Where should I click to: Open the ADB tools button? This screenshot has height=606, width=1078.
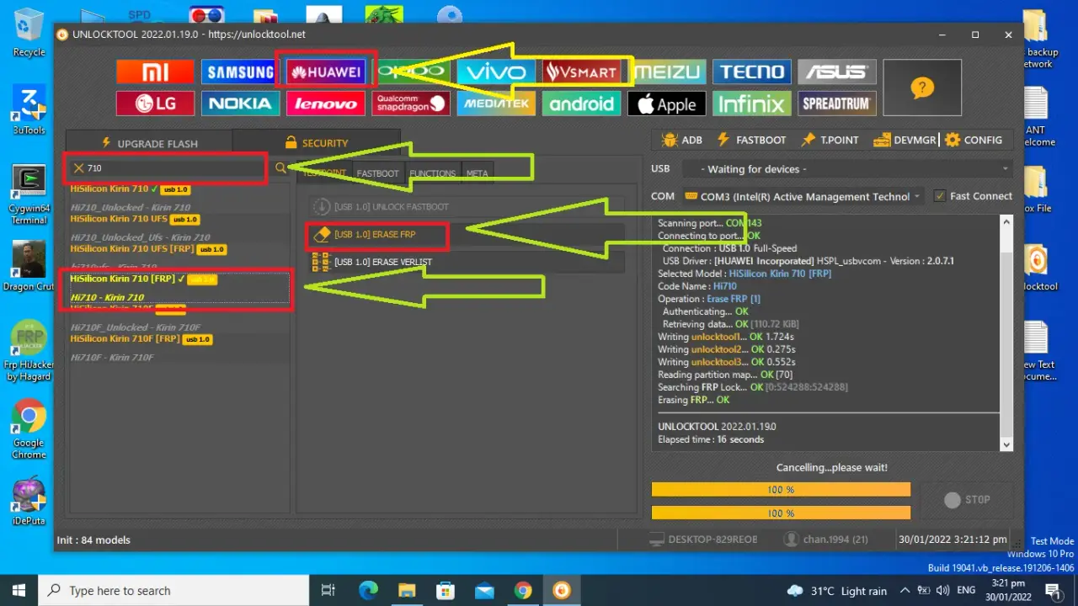point(683,140)
